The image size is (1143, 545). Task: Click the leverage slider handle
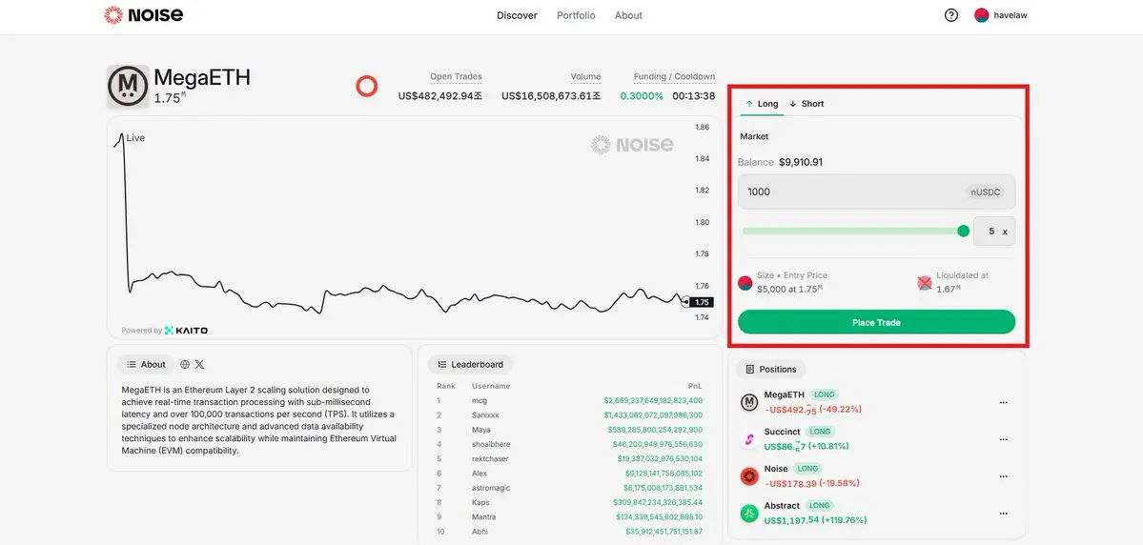click(x=963, y=231)
